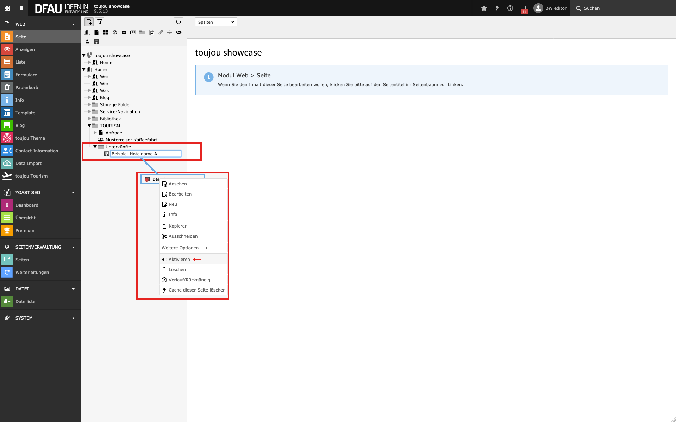
Task: Click the Beispiel-Hotelname A title field
Action: click(145, 154)
